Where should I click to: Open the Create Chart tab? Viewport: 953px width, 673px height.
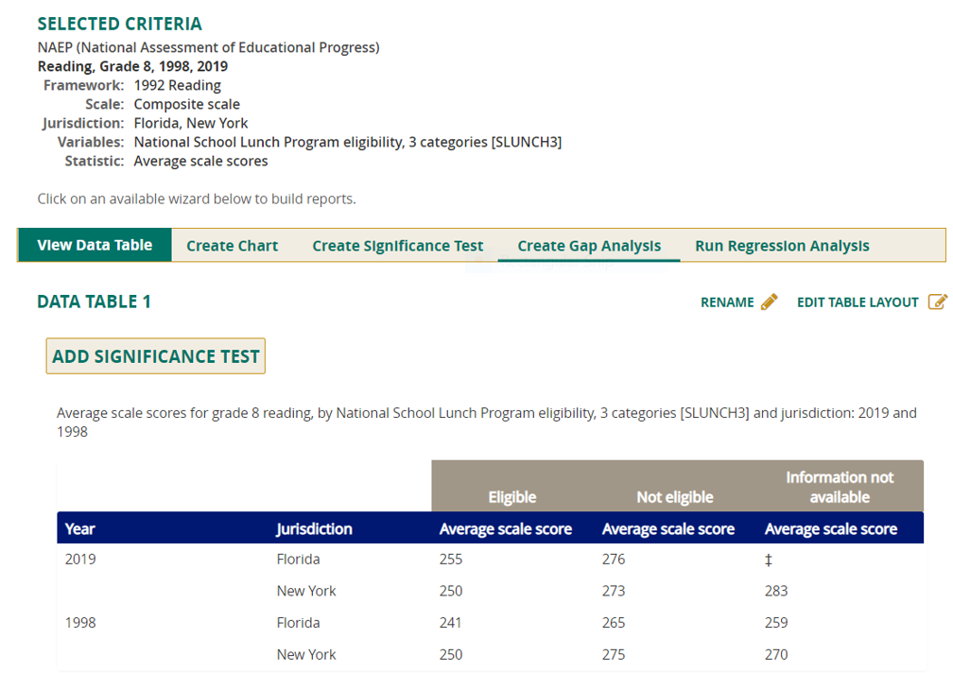click(232, 246)
